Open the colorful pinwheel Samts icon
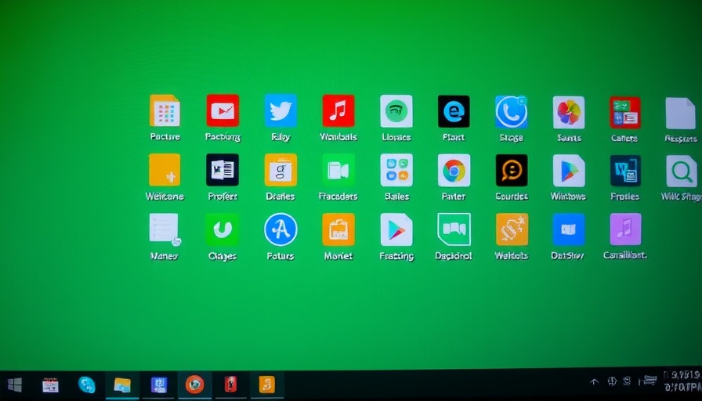Image resolution: width=702 pixels, height=401 pixels. [x=569, y=112]
